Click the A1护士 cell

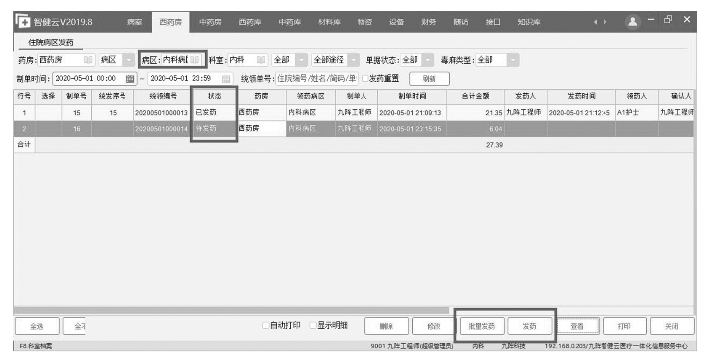tap(636, 113)
